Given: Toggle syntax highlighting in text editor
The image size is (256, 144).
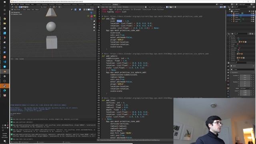Looking at the screenshot, I should (225, 7).
